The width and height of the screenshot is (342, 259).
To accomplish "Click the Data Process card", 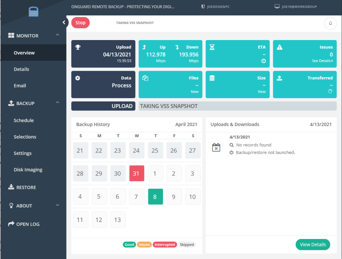I will (x=103, y=84).
